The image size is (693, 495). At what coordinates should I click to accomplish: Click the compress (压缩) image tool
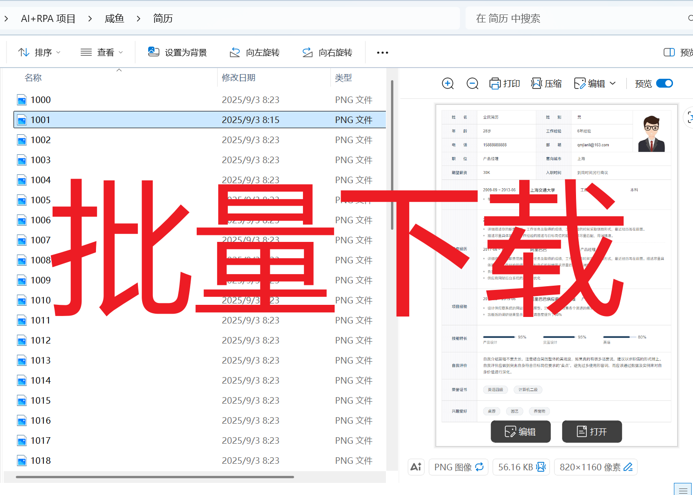pos(546,83)
